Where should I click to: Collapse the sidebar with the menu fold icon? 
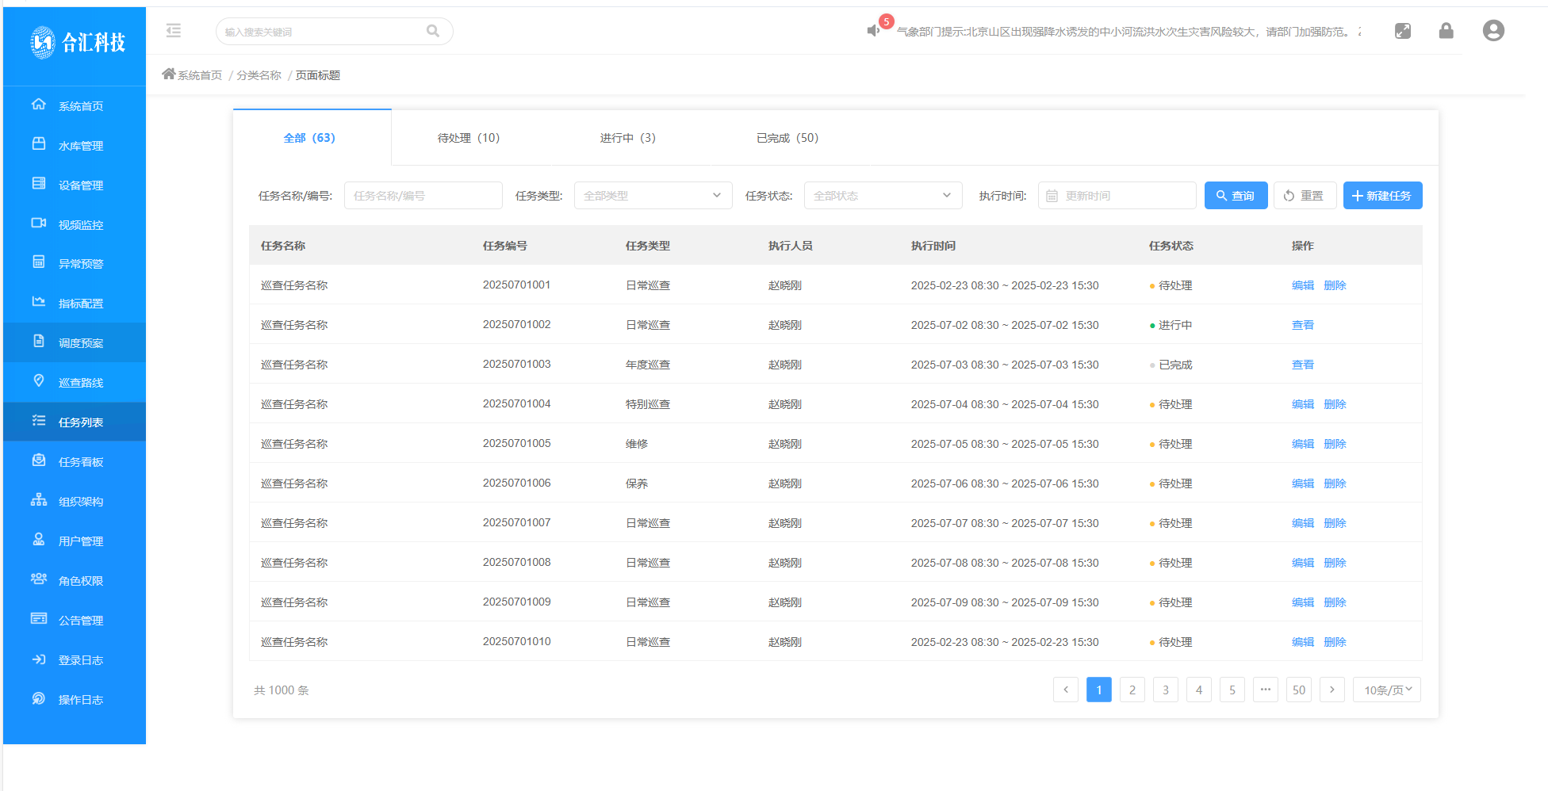click(x=174, y=31)
